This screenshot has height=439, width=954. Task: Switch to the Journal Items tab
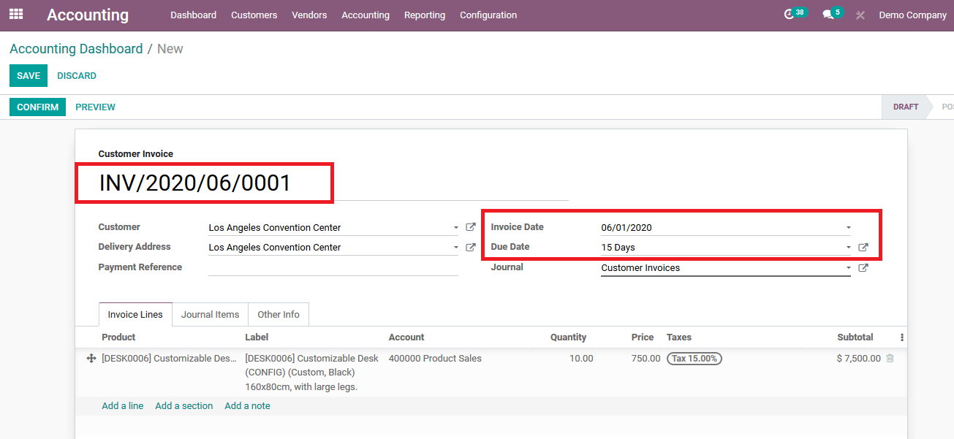(x=211, y=314)
